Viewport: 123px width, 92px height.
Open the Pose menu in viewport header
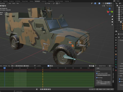tap(18, 3)
